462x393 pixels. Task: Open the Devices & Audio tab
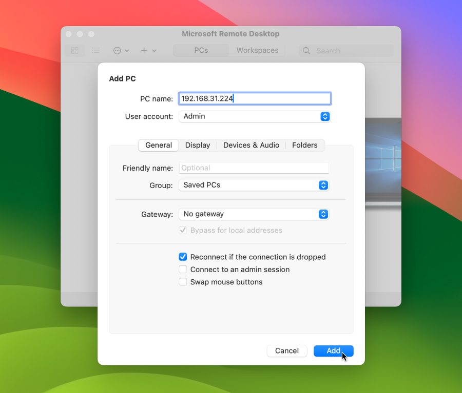click(x=251, y=145)
